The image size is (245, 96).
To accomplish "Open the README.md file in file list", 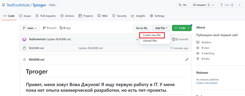I will 36,48.
